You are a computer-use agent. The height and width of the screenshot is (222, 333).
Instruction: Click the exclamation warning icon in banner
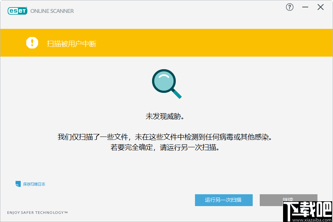32,43
